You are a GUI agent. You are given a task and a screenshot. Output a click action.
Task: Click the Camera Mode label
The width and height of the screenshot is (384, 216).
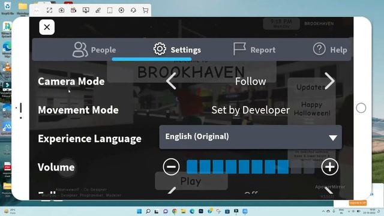coord(71,82)
